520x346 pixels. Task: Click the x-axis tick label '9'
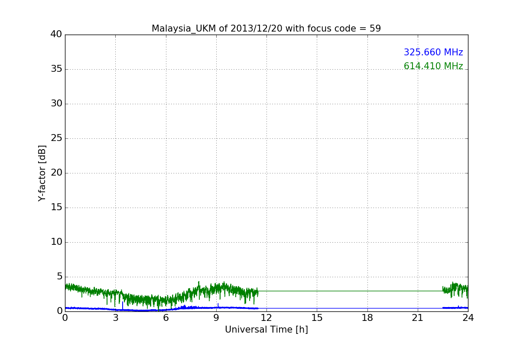coord(216,318)
